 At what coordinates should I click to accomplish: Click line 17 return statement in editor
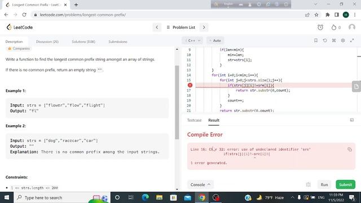click(x=263, y=90)
